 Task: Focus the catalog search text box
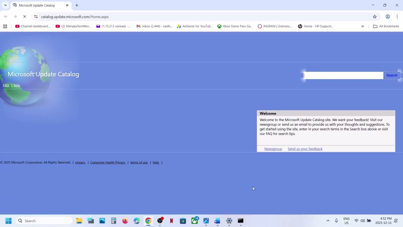[343, 75]
